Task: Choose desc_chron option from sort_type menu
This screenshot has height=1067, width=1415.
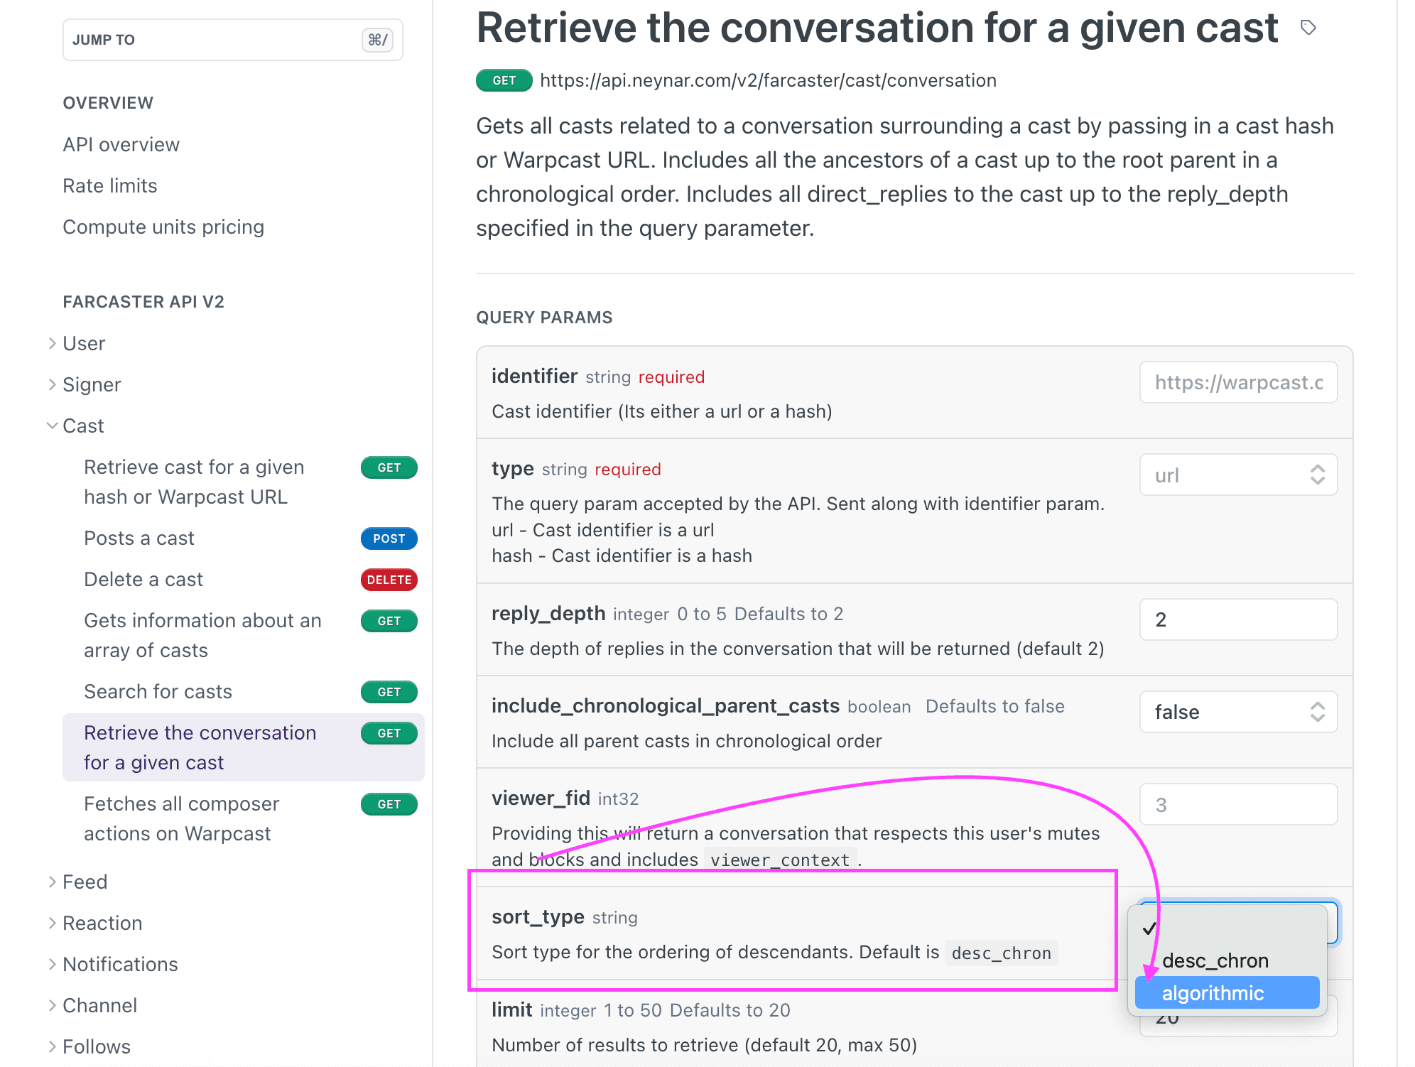Action: (1215, 960)
